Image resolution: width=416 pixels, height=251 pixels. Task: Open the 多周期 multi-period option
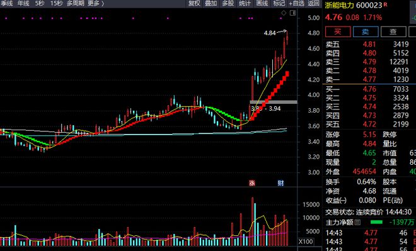click(x=76, y=3)
